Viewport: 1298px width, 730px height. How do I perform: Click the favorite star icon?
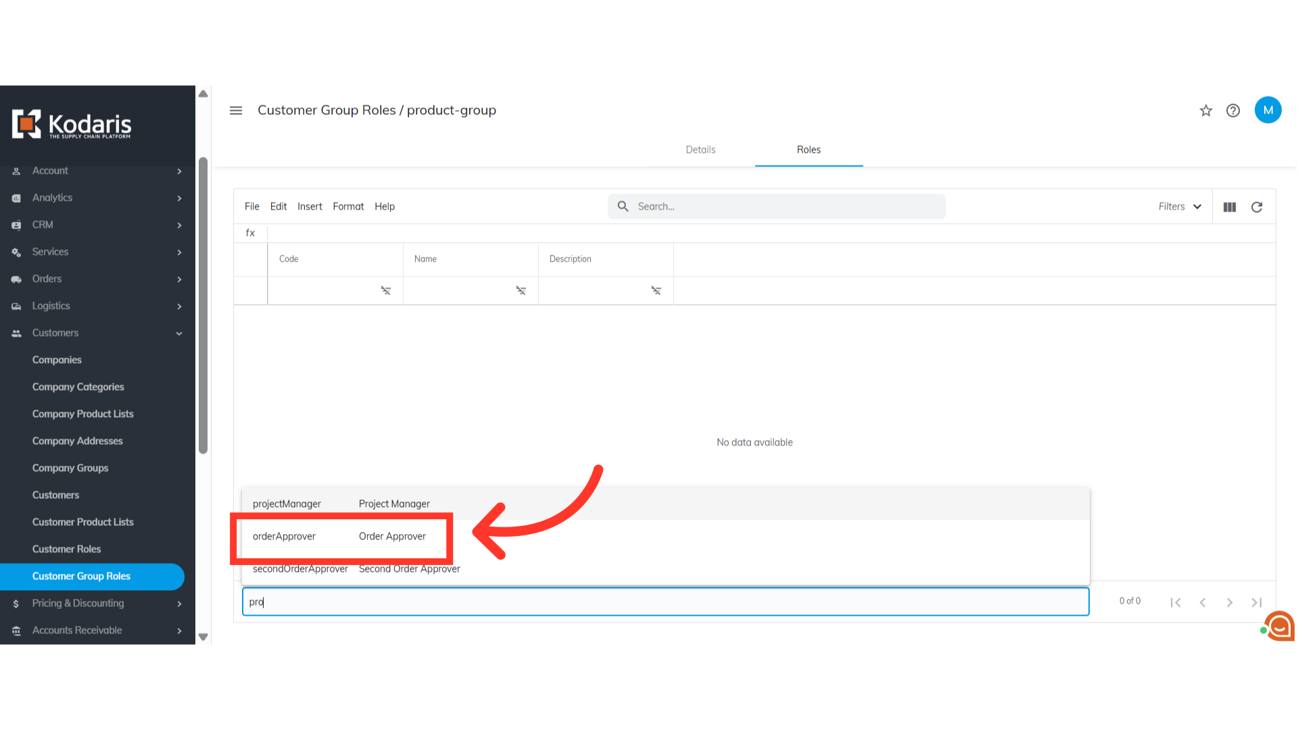coord(1206,110)
